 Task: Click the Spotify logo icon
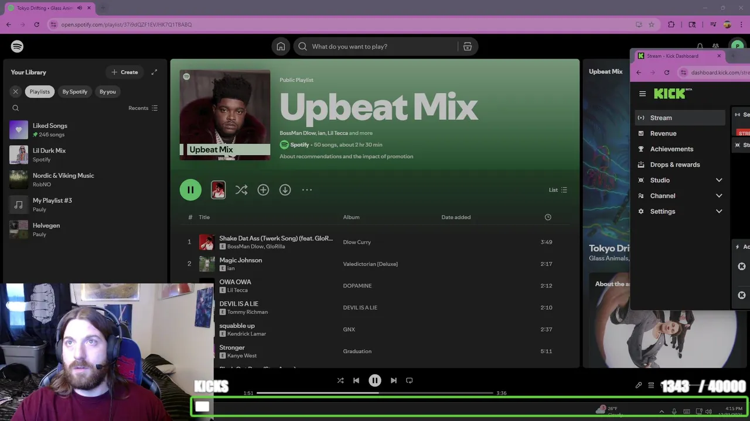(17, 46)
